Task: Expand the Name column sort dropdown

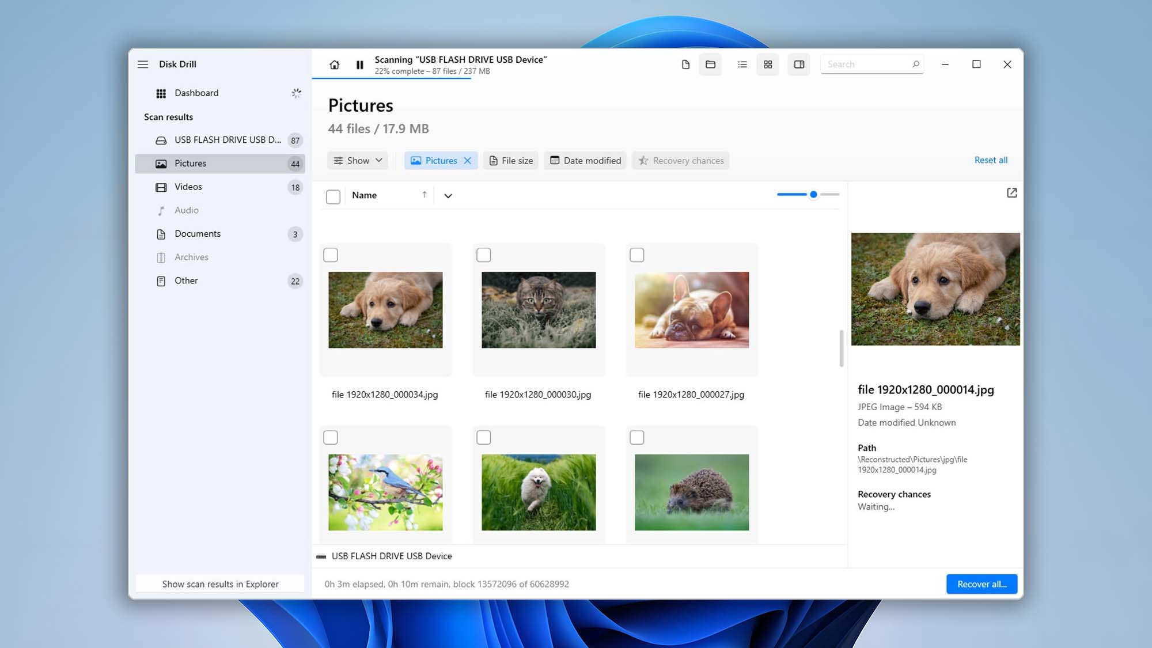Action: coord(448,195)
